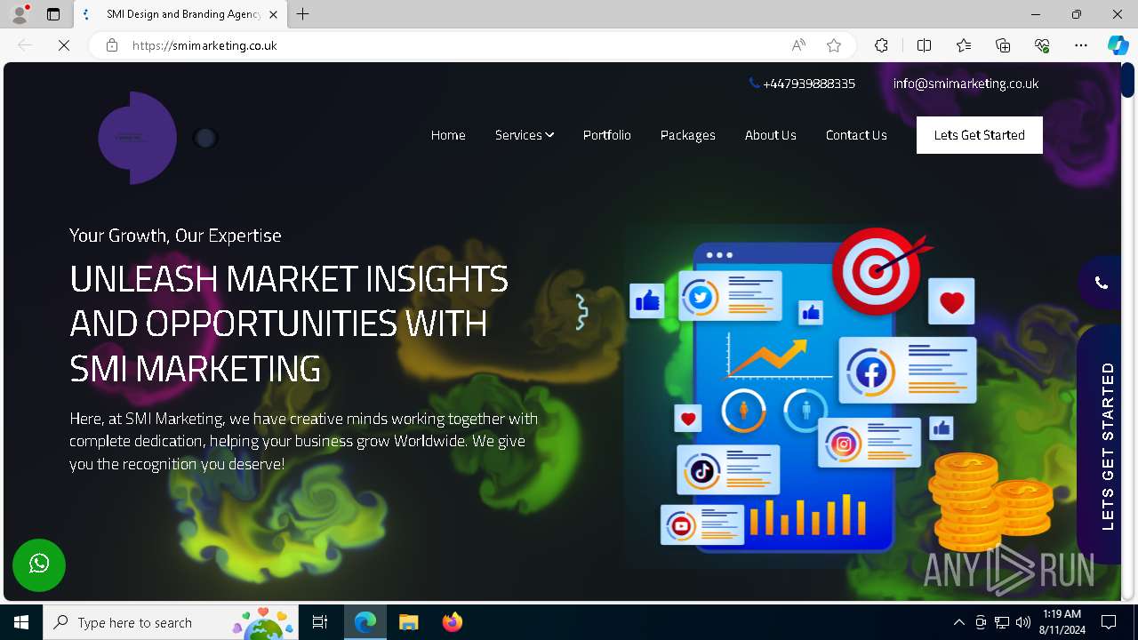The height and width of the screenshot is (640, 1138).
Task: Open Edge Settings and more menu
Action: click(x=1081, y=45)
